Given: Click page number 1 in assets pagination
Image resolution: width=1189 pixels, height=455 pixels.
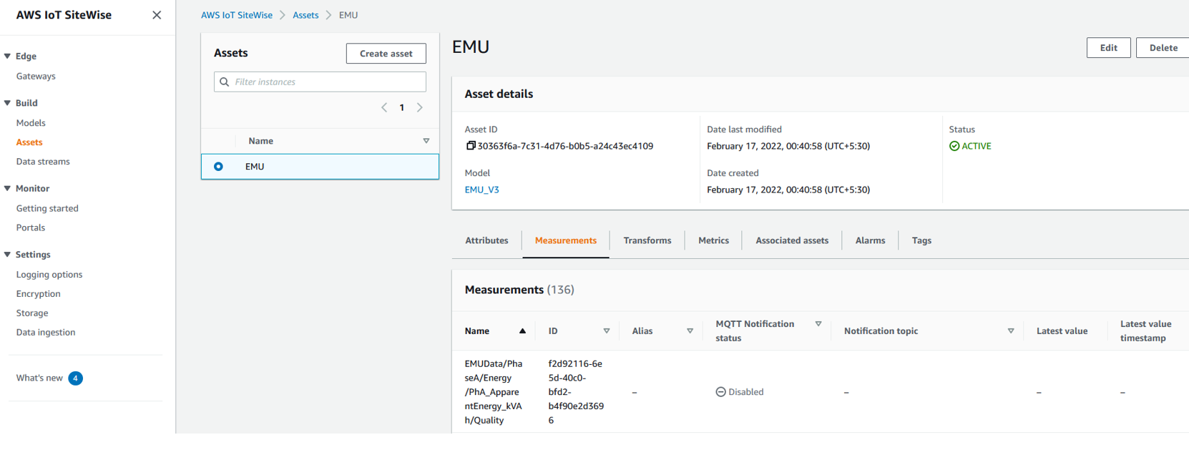Looking at the screenshot, I should [402, 108].
